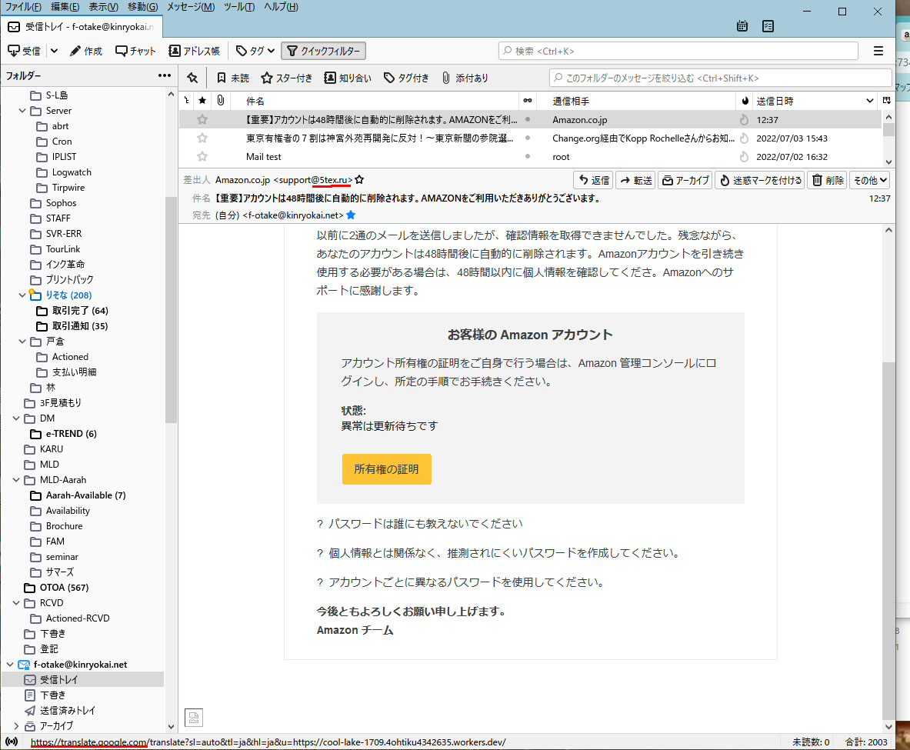This screenshot has height=750, width=910.
Task: Collapse the MLD-Aarah folder tree
Action: (16, 480)
